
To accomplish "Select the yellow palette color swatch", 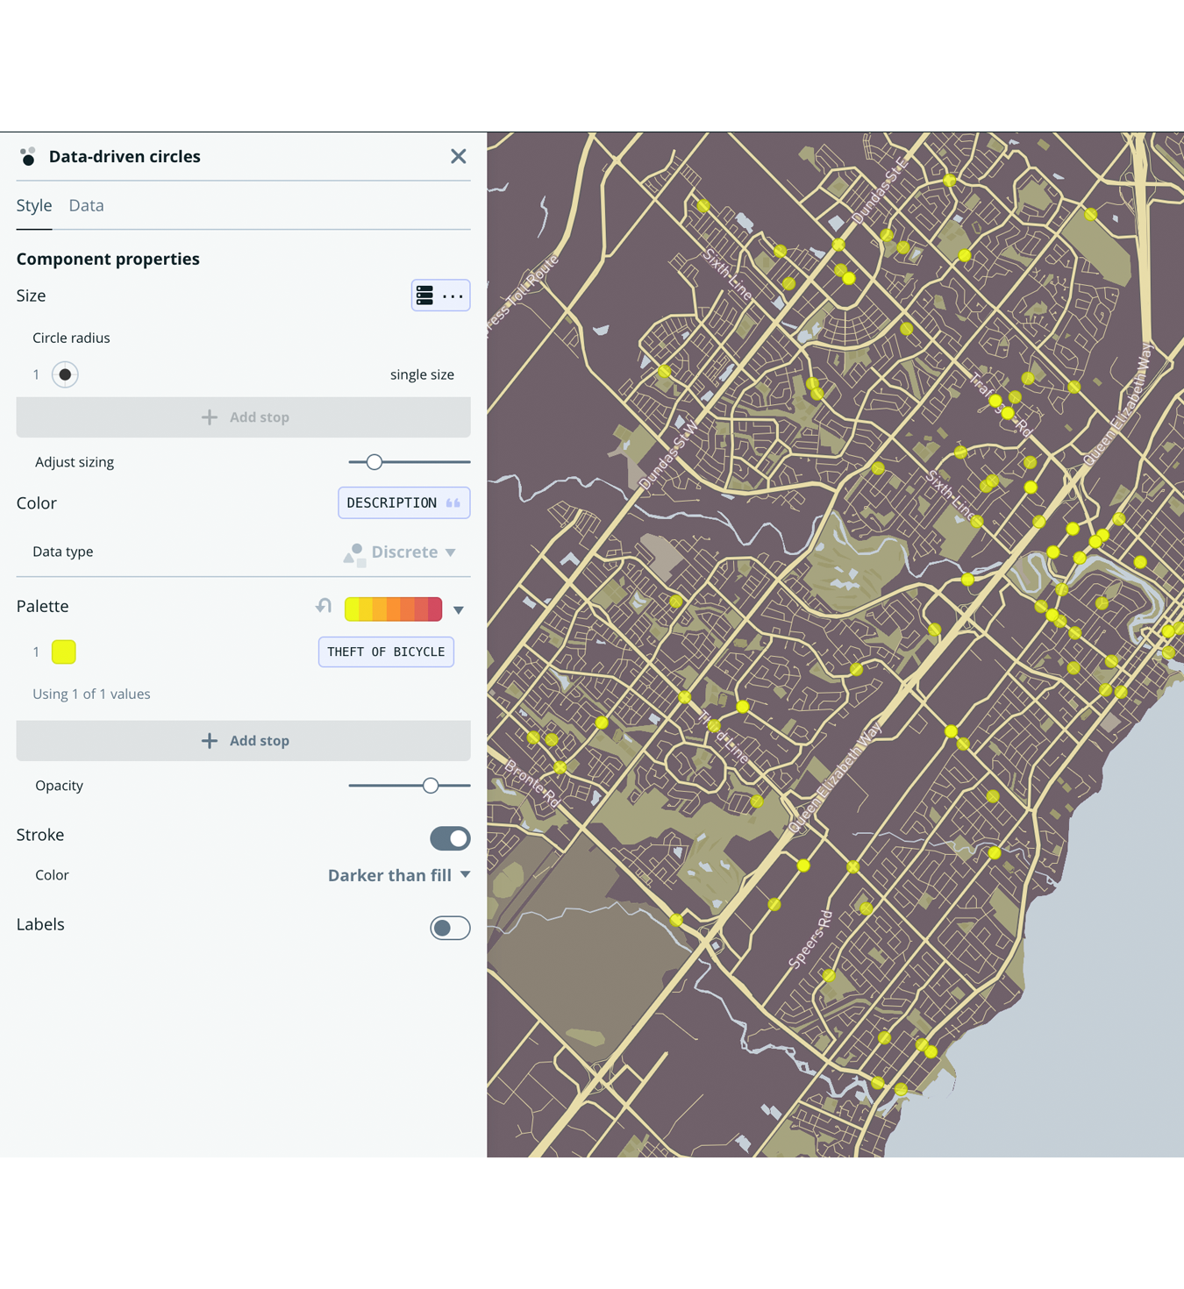I will (x=64, y=652).
